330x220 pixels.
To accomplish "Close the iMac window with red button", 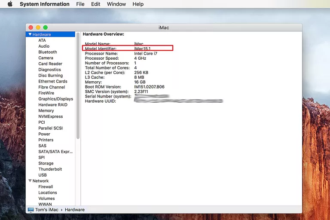I will click(x=31, y=27).
